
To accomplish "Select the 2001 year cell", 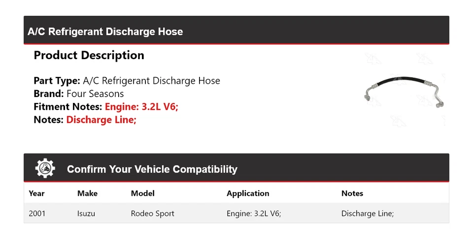I will coord(37,213).
